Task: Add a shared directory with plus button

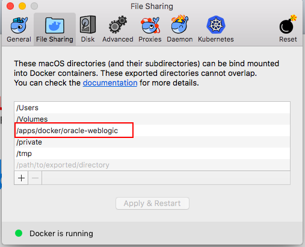Action: coord(21,178)
